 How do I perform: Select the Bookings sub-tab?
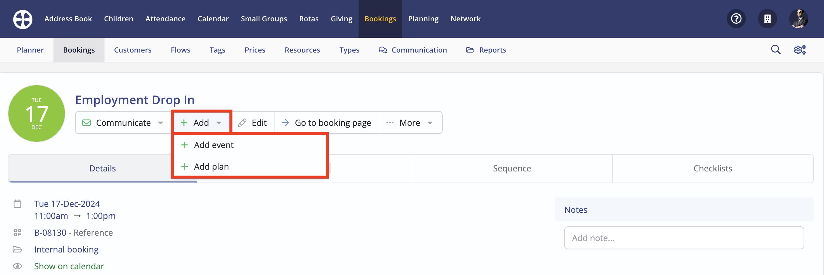pyautogui.click(x=79, y=50)
